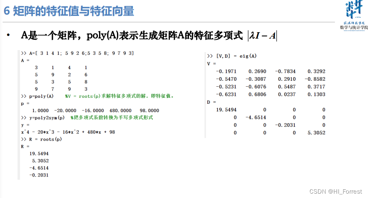
Task: Click eigenvalue 19.5494 in matrix D
Action: click(226, 110)
